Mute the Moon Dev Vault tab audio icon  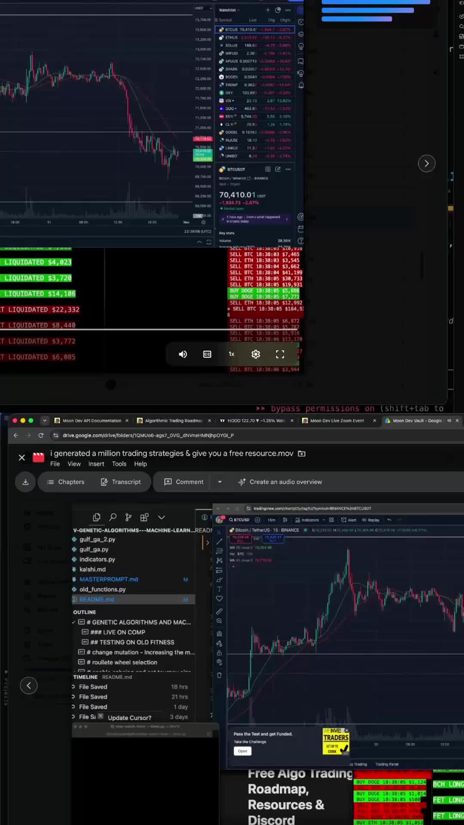(x=449, y=421)
